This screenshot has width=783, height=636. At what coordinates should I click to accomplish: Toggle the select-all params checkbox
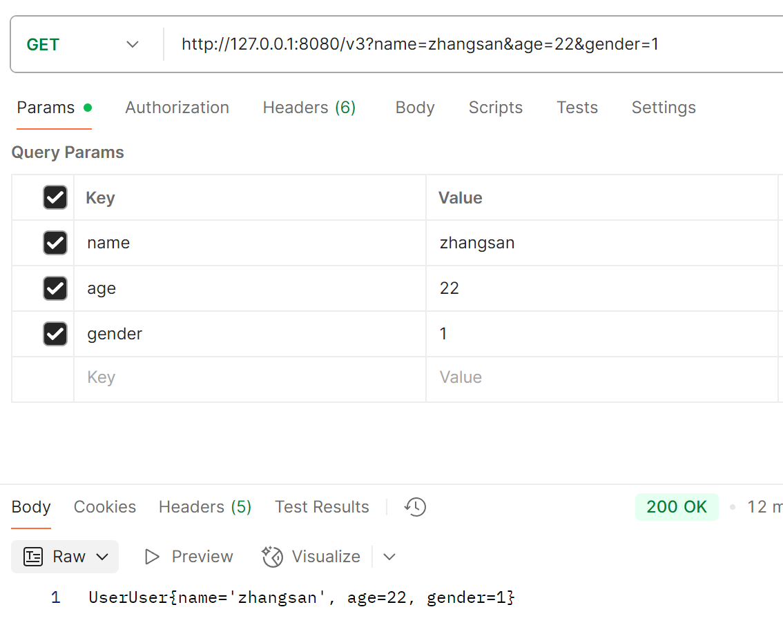click(55, 198)
